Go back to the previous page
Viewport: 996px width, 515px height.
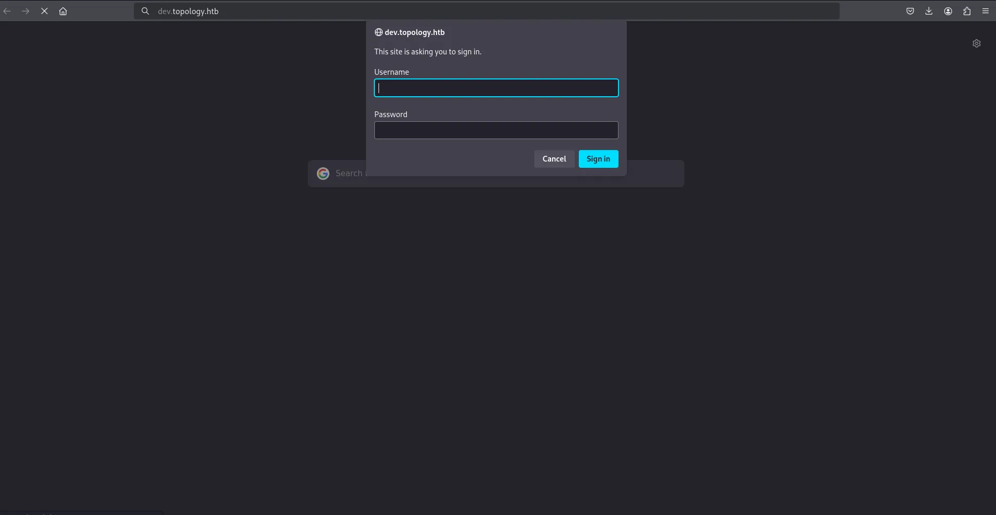(x=8, y=11)
